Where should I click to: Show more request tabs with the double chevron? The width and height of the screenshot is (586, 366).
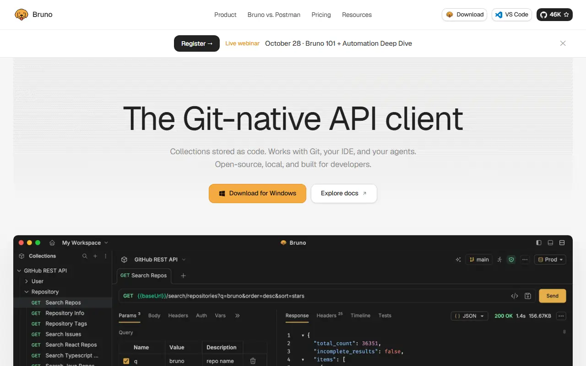click(x=237, y=316)
